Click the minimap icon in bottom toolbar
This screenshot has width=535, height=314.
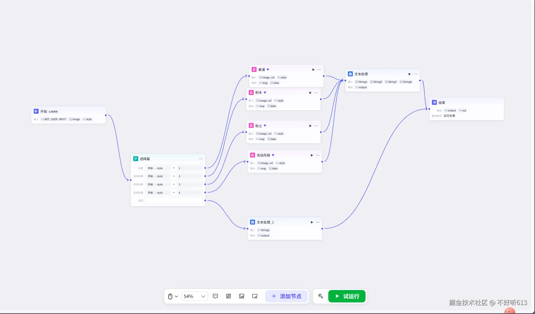pos(255,296)
